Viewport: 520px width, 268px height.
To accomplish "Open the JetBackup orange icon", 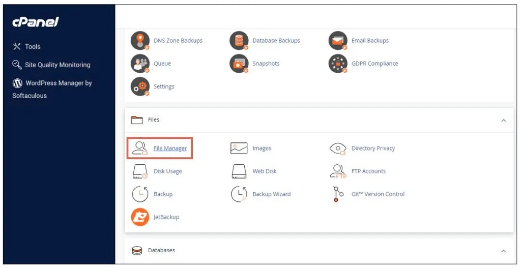I will coord(140,217).
